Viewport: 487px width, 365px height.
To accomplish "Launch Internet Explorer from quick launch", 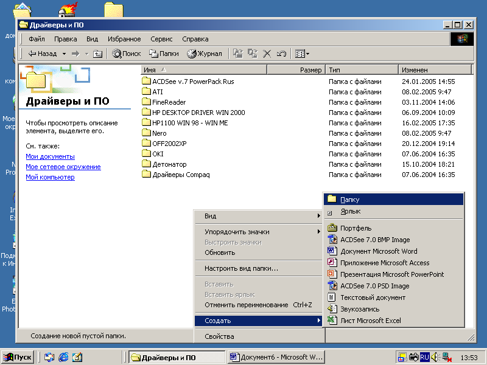I will (63, 357).
